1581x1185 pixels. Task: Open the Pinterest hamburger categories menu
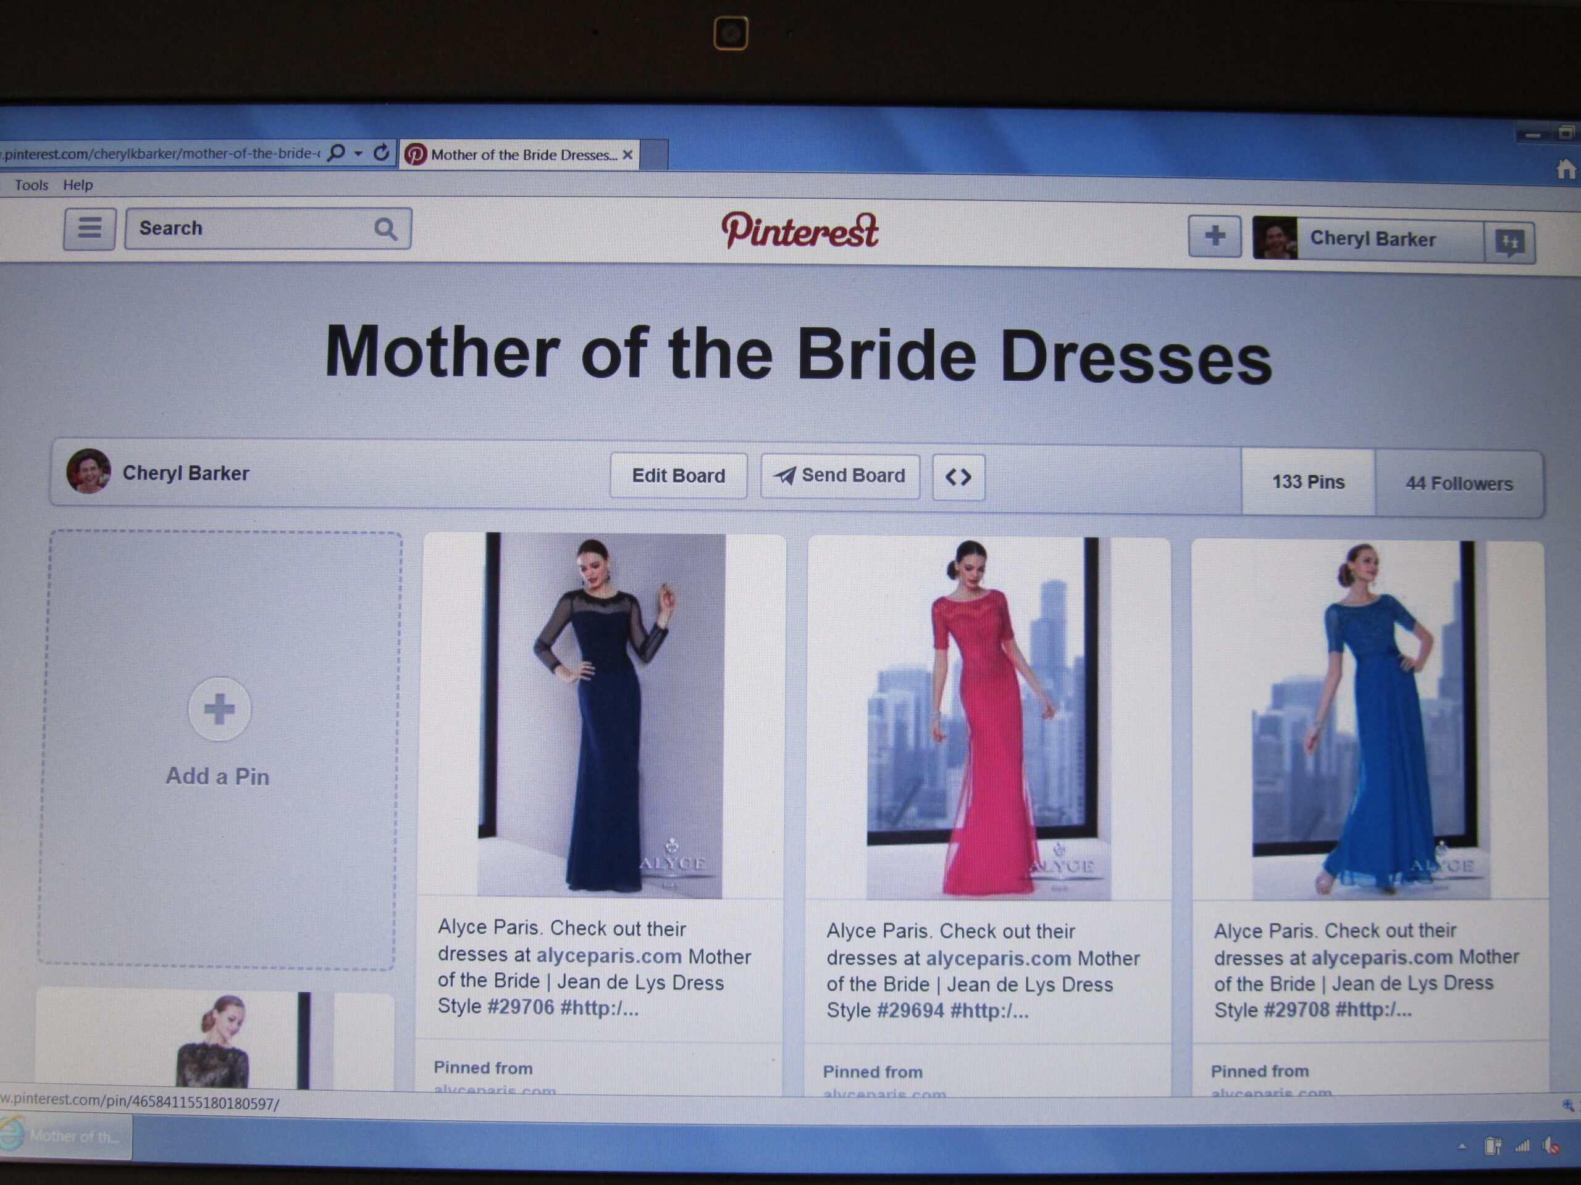(x=90, y=228)
